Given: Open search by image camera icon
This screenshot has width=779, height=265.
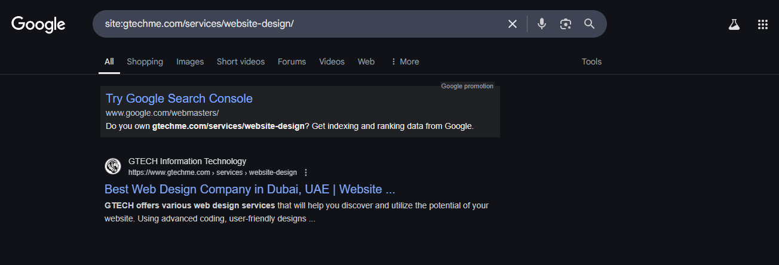Looking at the screenshot, I should [x=566, y=24].
